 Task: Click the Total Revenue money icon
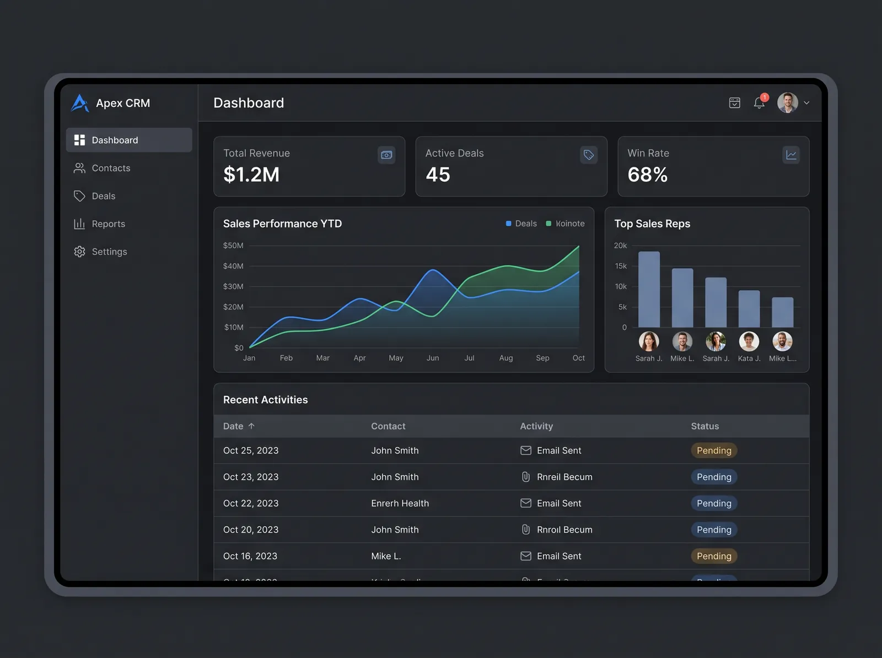tap(386, 155)
